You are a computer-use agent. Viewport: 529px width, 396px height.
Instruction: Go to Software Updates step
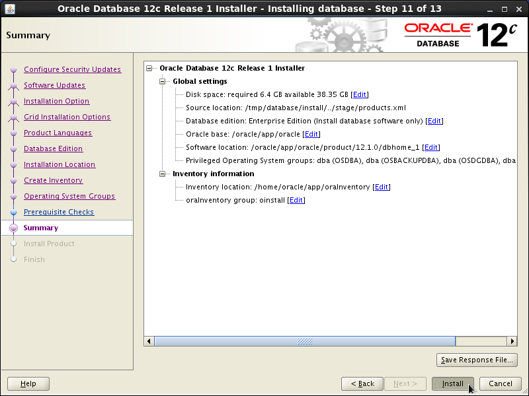(x=55, y=85)
